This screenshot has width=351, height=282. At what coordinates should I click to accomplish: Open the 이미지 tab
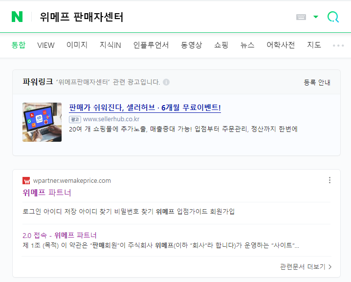[x=77, y=45]
